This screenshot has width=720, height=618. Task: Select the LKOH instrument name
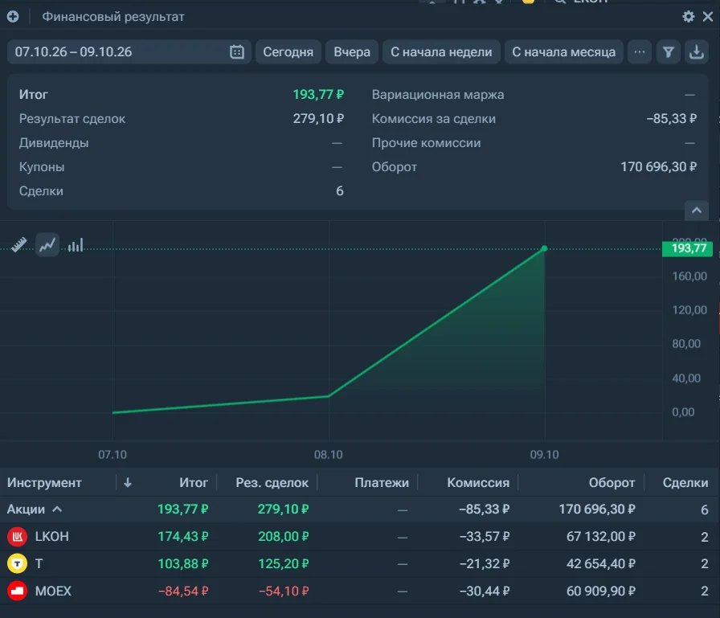(x=52, y=536)
